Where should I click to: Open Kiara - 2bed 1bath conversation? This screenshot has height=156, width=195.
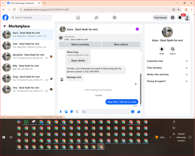pos(27,35)
